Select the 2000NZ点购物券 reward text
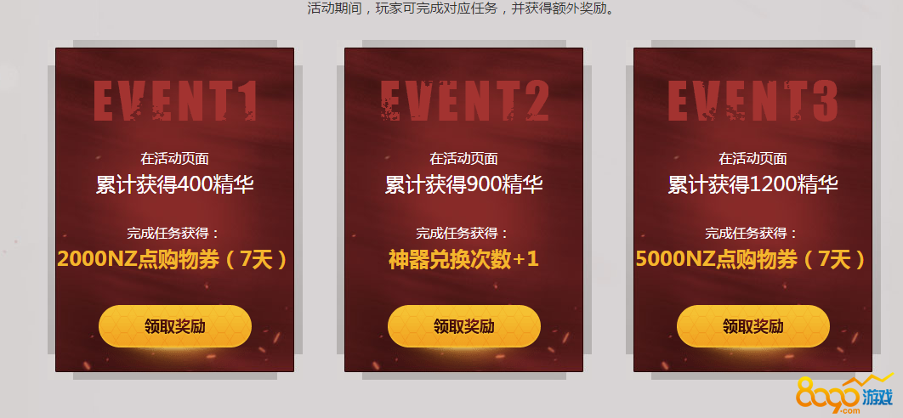The height and width of the screenshot is (418, 903). 173,260
